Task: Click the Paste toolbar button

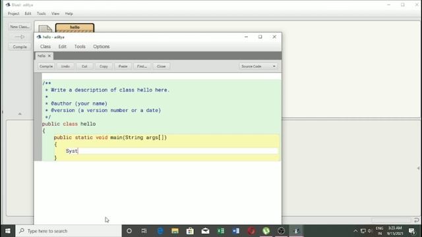Action: (123, 66)
